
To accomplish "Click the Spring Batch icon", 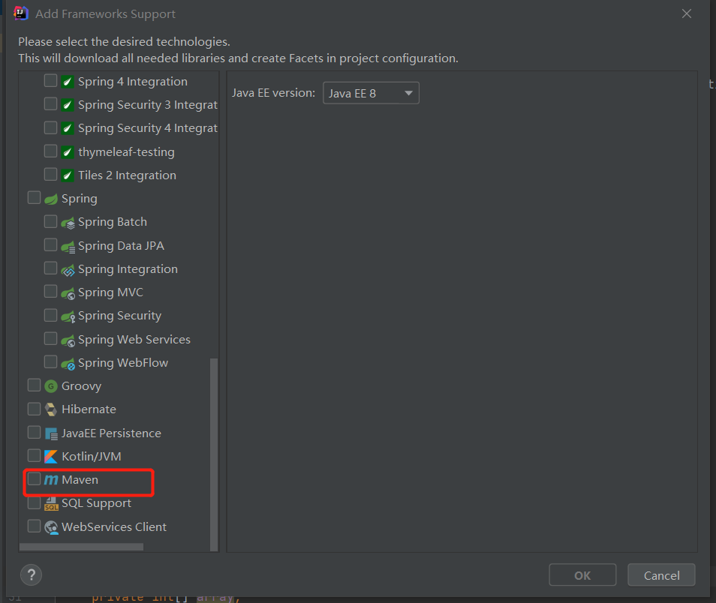I will [x=68, y=222].
